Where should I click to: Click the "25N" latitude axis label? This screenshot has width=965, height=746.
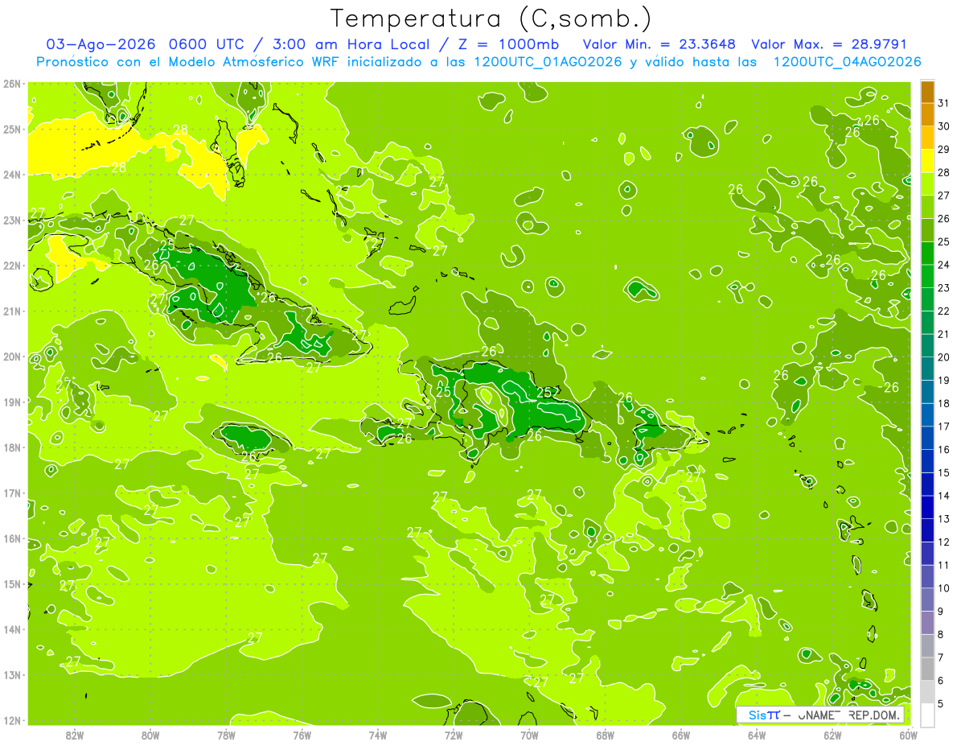pos(12,129)
